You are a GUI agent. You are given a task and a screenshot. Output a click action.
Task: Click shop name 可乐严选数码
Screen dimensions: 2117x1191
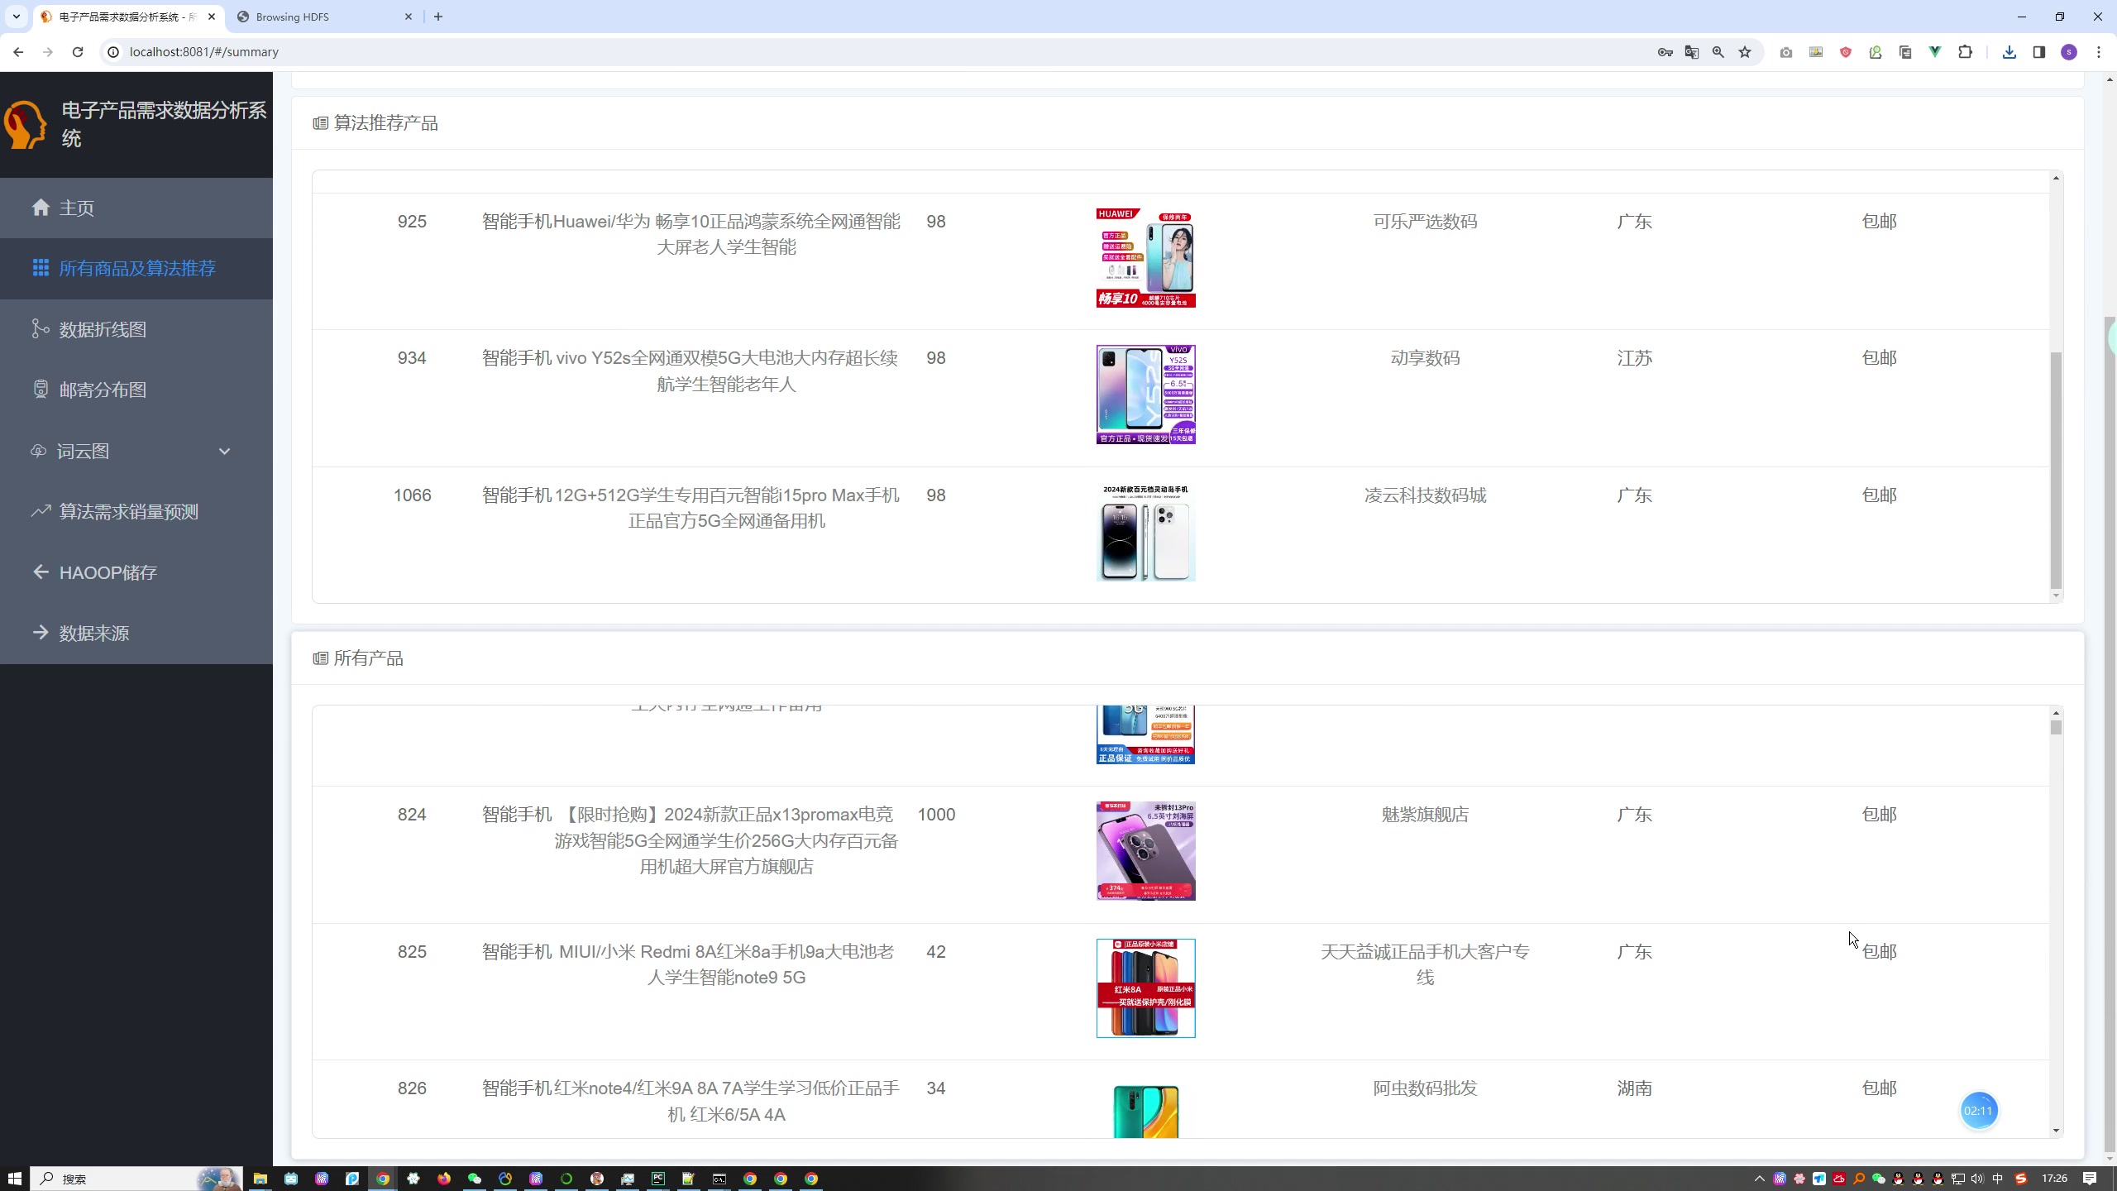tap(1425, 222)
